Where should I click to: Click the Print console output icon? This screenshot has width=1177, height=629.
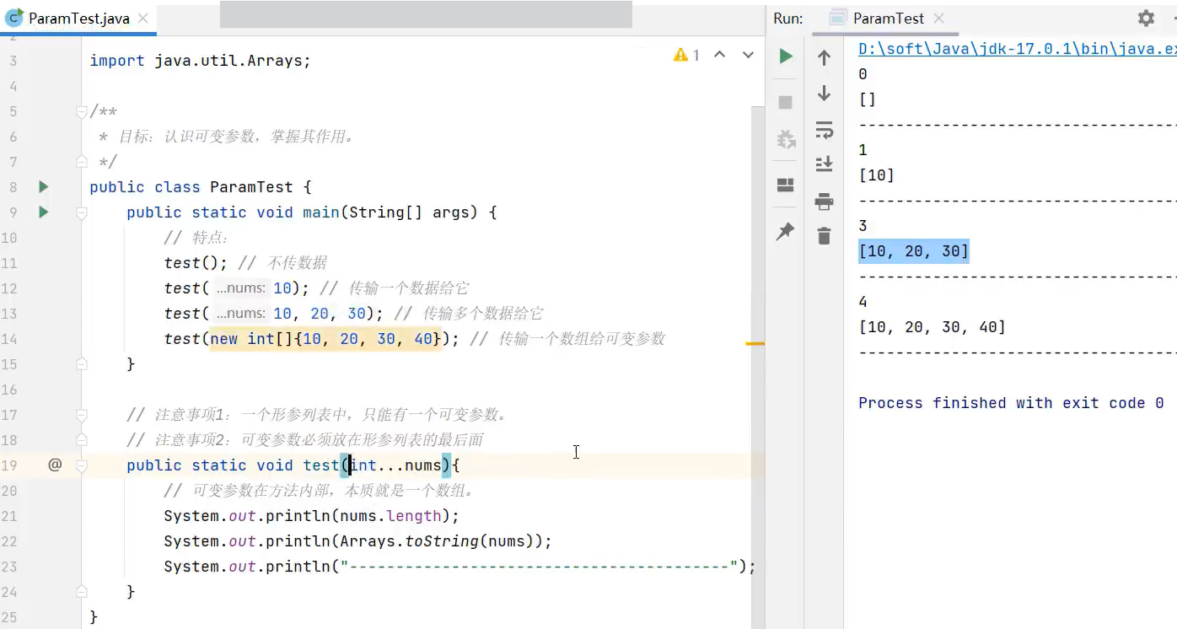coord(825,201)
